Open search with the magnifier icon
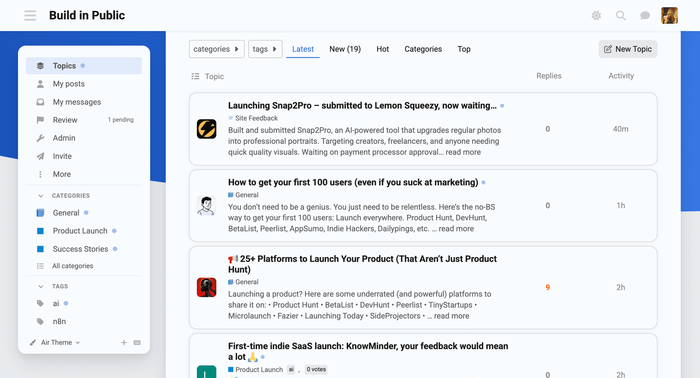The height and width of the screenshot is (378, 700). [621, 15]
